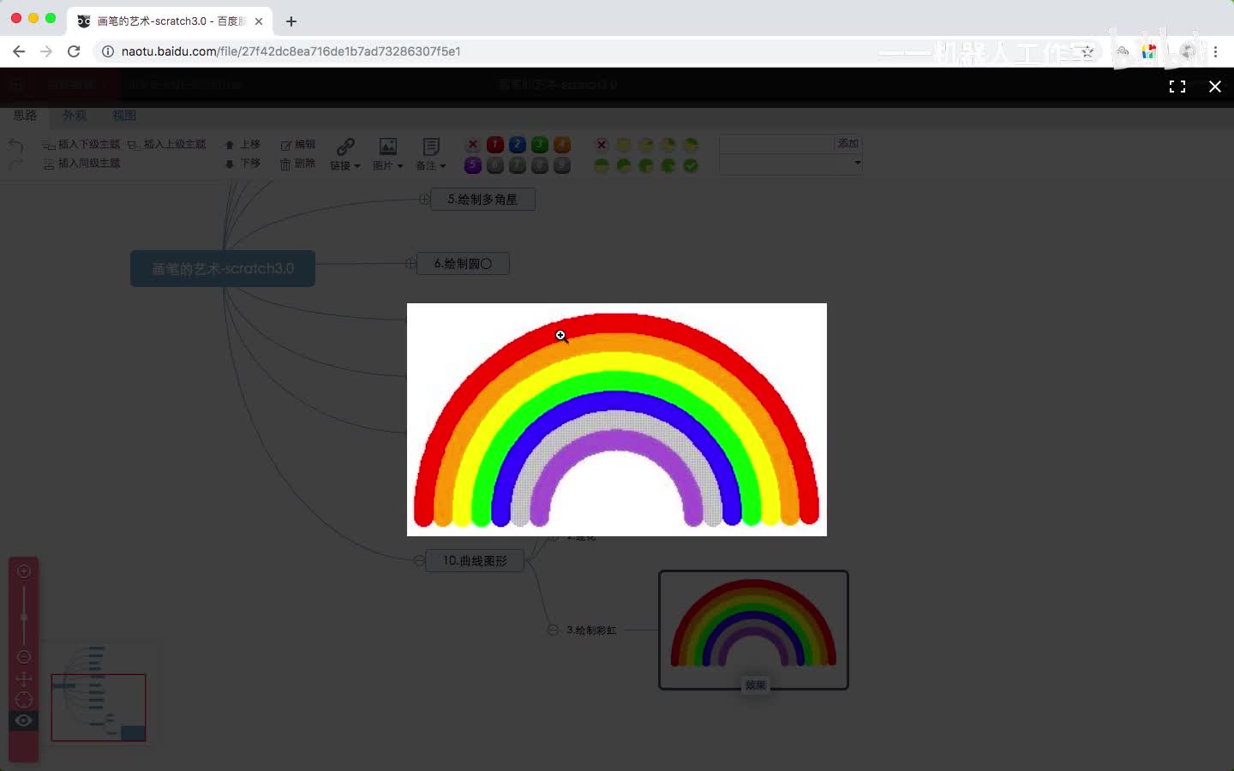
Task: Set progress to not started (empty circle)
Action: 624,145
